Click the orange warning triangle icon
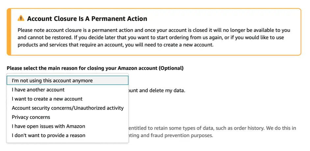The image size is (310, 151). [x=21, y=18]
